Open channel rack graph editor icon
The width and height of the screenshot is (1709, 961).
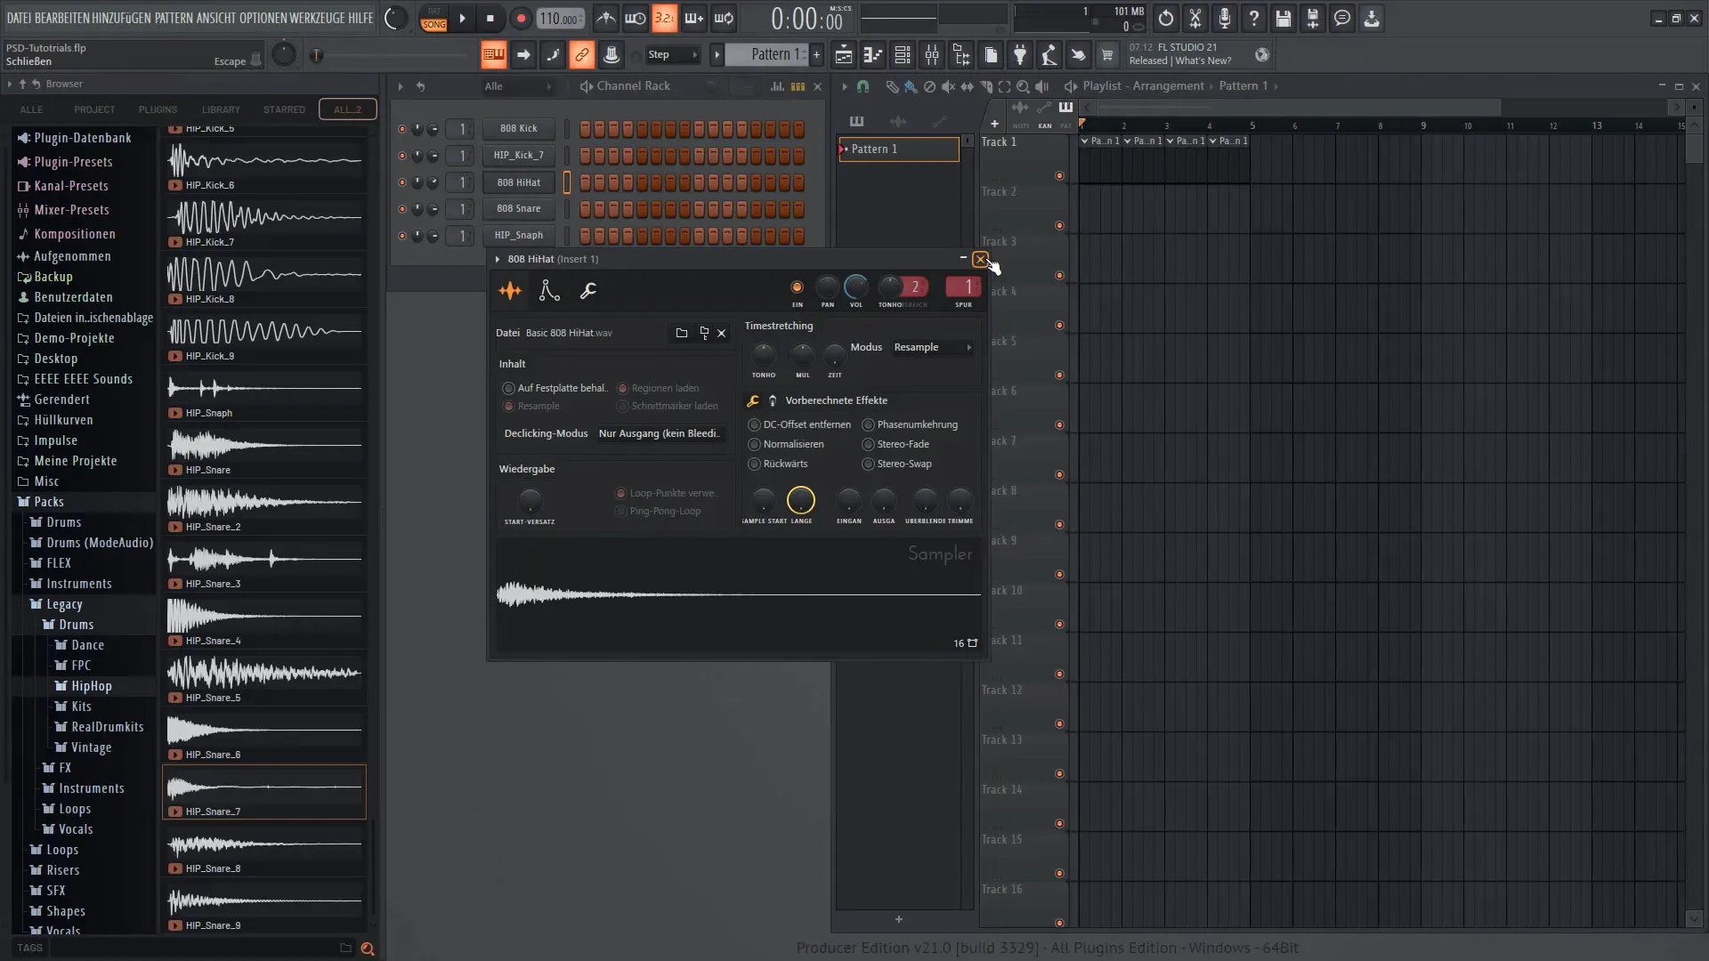(x=777, y=86)
